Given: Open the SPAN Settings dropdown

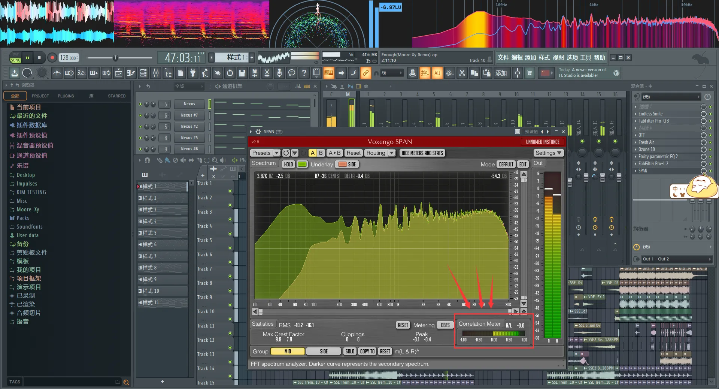Looking at the screenshot, I should [x=548, y=153].
